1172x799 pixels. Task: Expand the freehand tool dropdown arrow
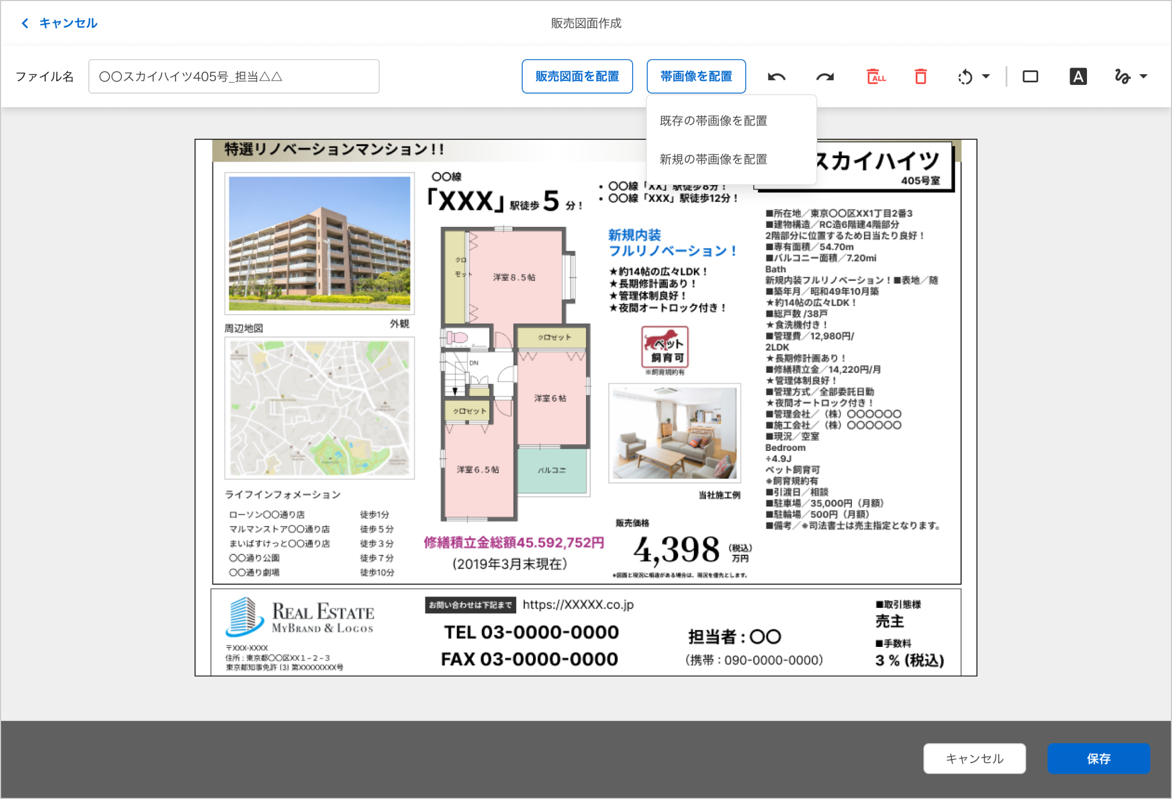click(x=1143, y=77)
